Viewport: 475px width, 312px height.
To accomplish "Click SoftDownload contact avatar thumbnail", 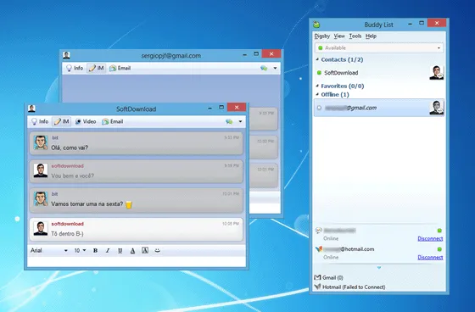I will 437,73.
